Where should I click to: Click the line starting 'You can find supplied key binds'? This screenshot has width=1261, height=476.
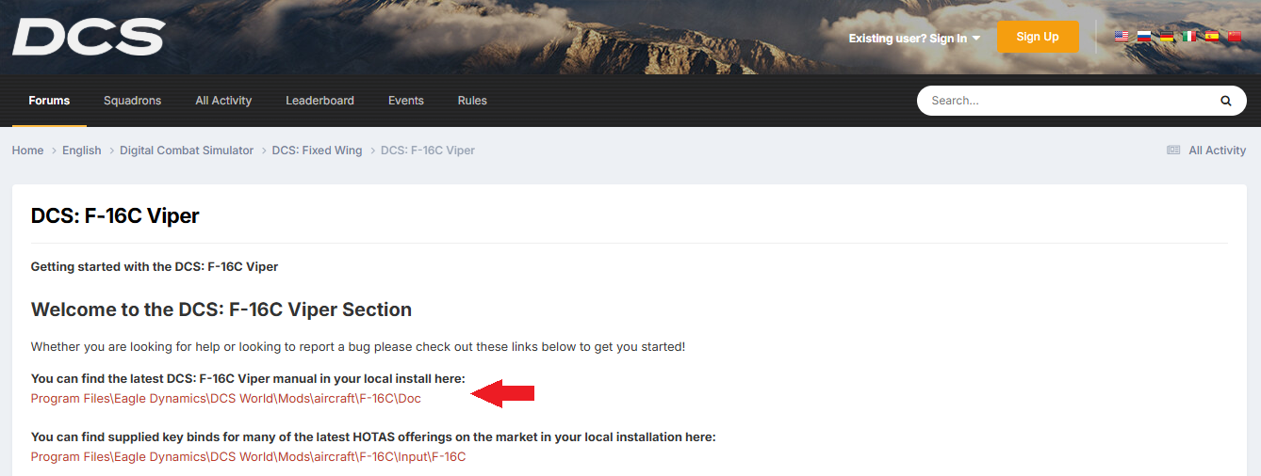[373, 437]
